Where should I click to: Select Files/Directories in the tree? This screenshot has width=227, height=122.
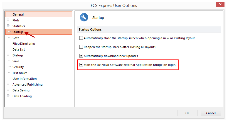tap(24, 44)
